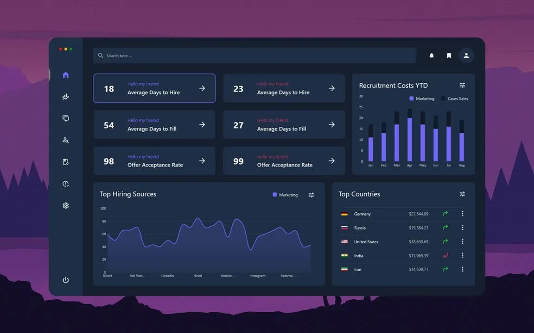Open Recruitment Costs YTD filter options
Screen dimensions: 534x333
click(462, 85)
